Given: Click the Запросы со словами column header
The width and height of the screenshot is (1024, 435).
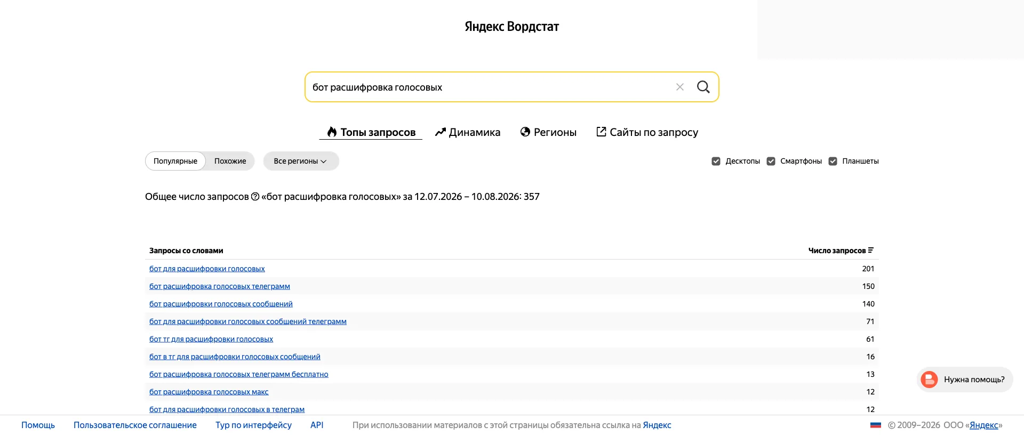Looking at the screenshot, I should [186, 251].
